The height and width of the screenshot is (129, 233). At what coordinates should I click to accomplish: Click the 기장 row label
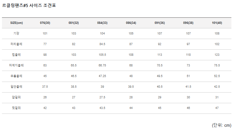[x=16, y=34]
